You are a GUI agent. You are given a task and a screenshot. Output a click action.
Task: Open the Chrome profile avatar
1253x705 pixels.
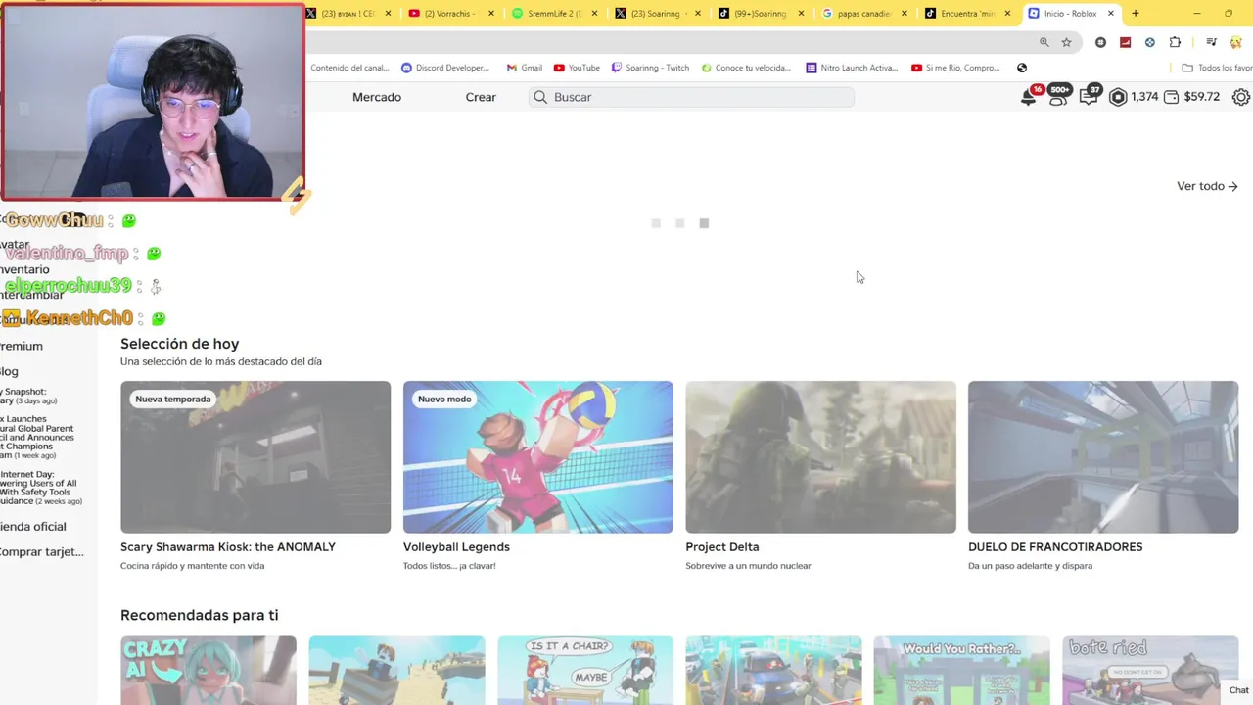(x=1236, y=42)
